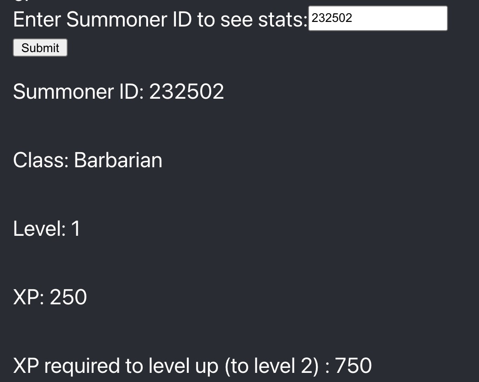
Task: Click the "(to level 2)" text
Action: click(x=271, y=366)
